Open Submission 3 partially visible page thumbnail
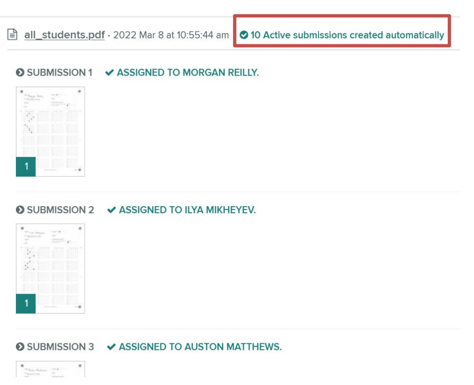This screenshot has width=474, height=385. pos(51,369)
